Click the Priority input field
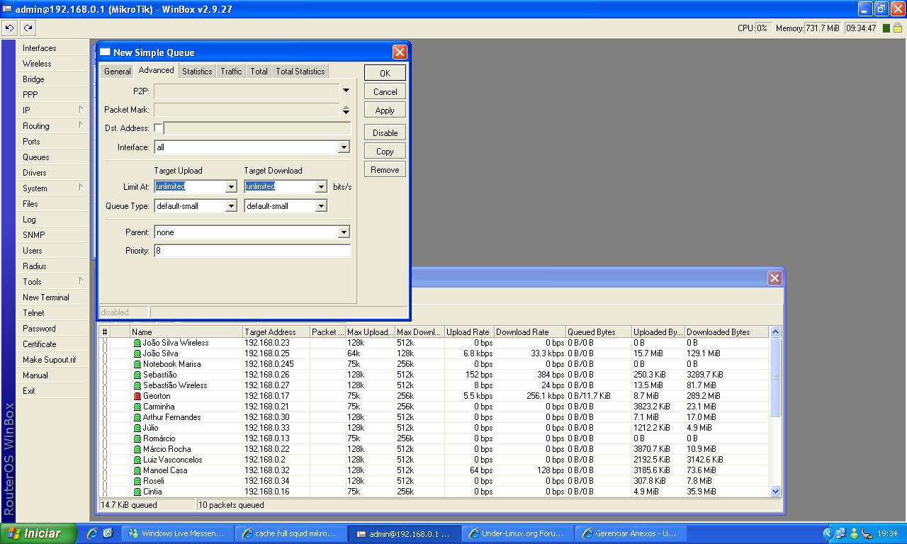This screenshot has width=907, height=544. [x=252, y=251]
